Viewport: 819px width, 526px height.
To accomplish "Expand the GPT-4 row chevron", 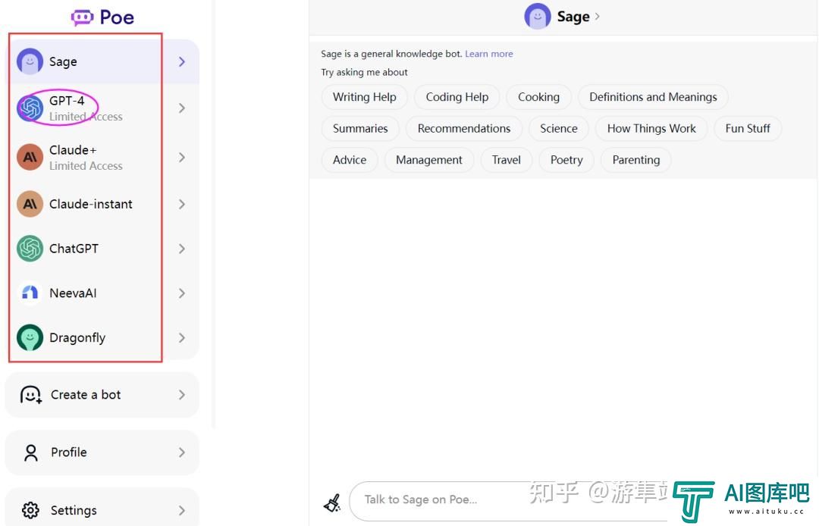I will 182,108.
